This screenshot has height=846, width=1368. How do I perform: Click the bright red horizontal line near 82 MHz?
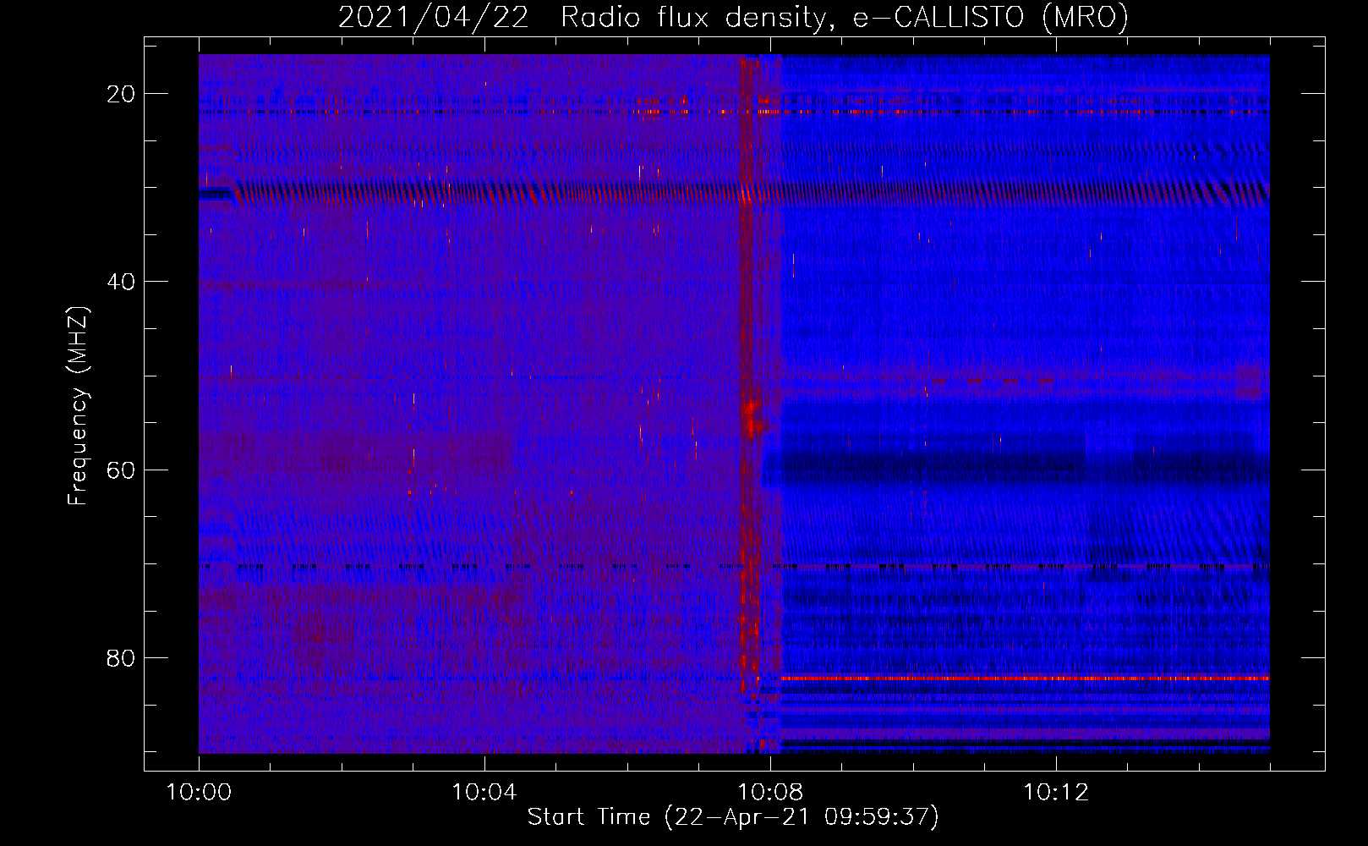coord(1025,678)
